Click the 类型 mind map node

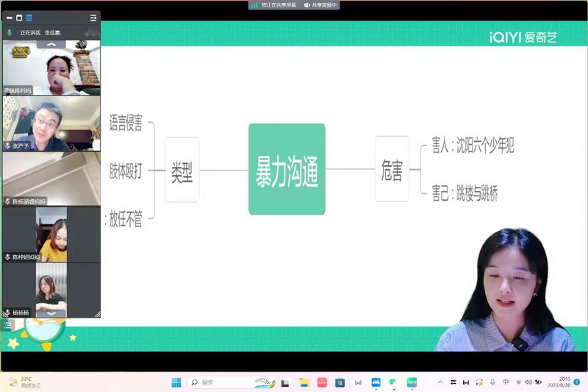pyautogui.click(x=182, y=170)
